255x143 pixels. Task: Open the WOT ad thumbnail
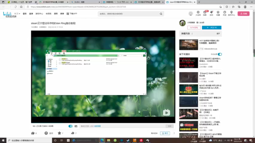[x=188, y=44]
